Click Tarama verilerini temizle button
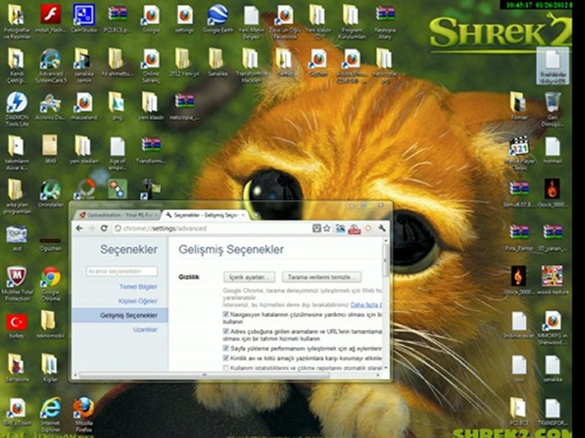 (x=322, y=277)
